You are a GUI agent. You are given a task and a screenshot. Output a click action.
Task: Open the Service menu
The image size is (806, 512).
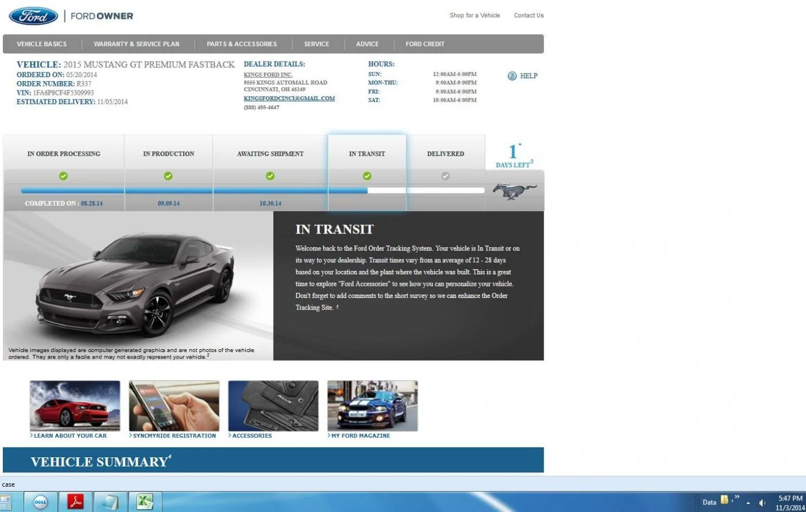(317, 44)
